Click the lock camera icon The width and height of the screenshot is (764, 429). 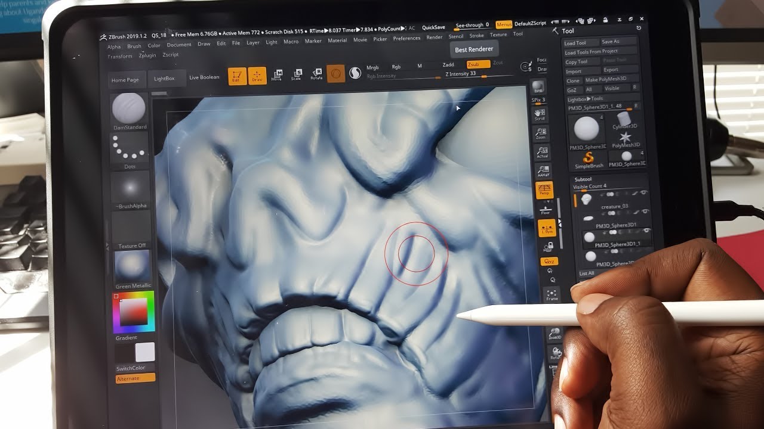coord(549,245)
